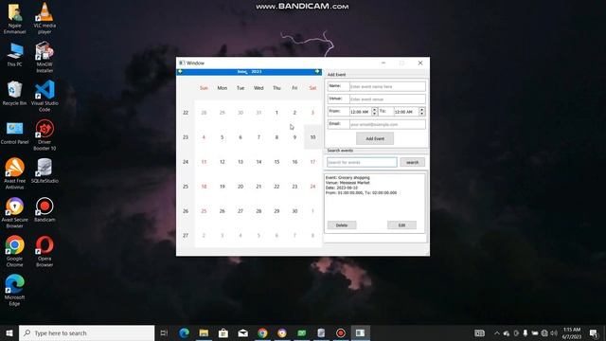Open This PC desktop icon

[15, 55]
